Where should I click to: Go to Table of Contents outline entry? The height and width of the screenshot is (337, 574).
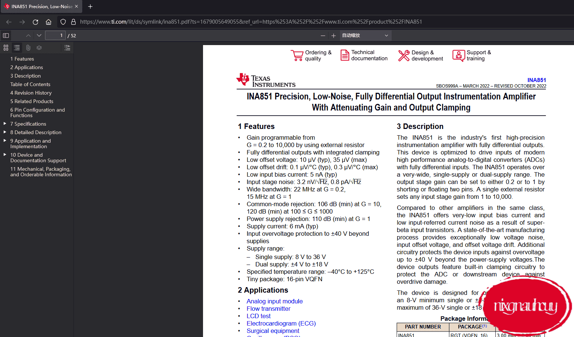pyautogui.click(x=30, y=84)
